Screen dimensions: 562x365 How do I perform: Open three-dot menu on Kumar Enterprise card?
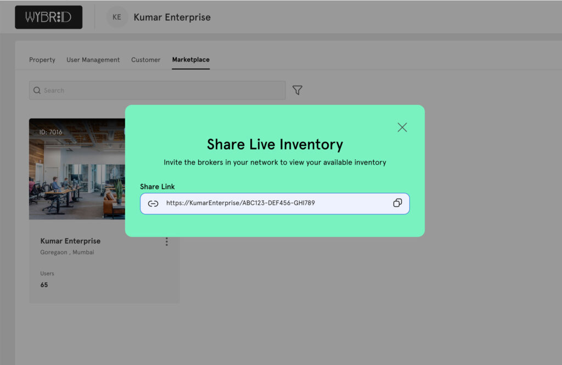167,242
